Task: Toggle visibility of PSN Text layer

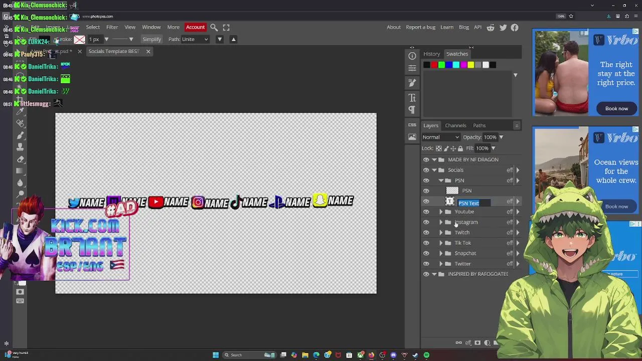Action: 426,201
